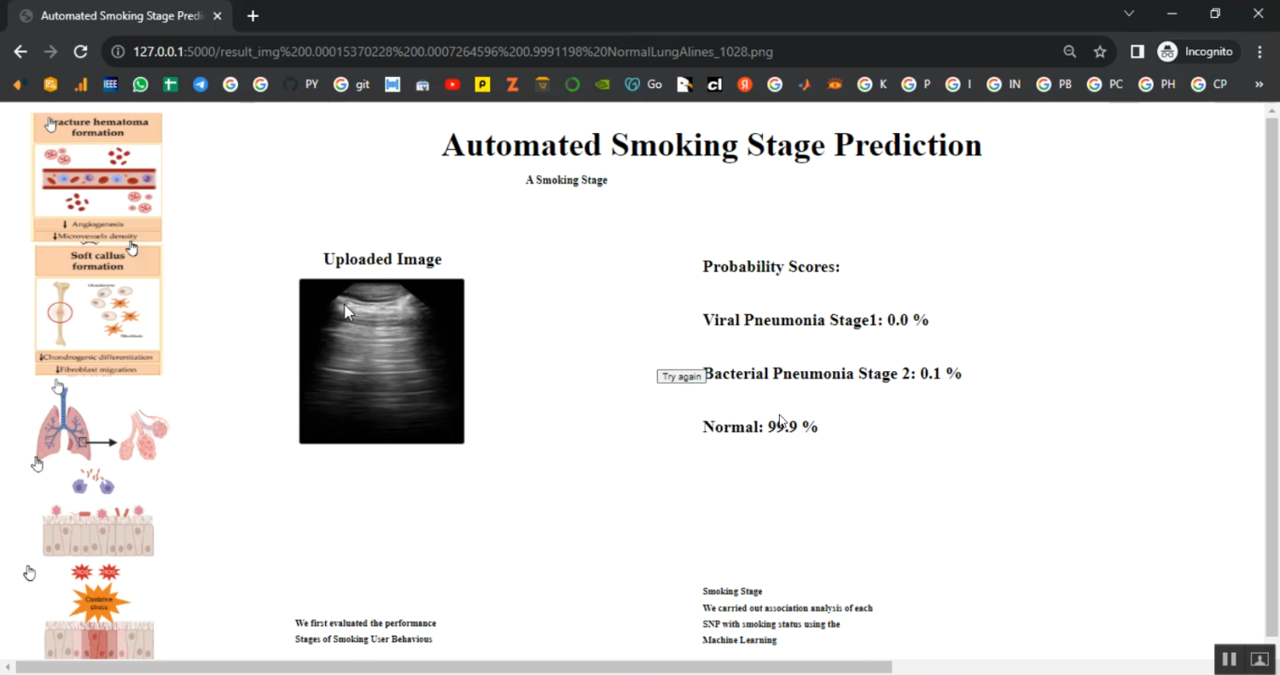Select the Automated Smoking Stage tab
1280x675 pixels.
click(x=119, y=15)
